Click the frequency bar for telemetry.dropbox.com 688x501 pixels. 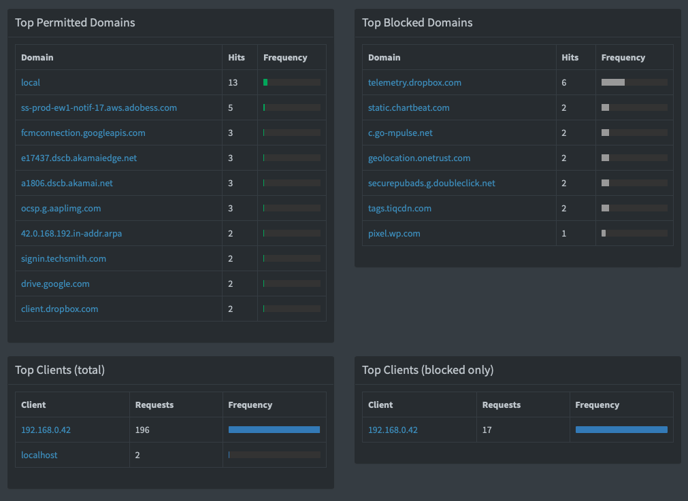coord(634,82)
